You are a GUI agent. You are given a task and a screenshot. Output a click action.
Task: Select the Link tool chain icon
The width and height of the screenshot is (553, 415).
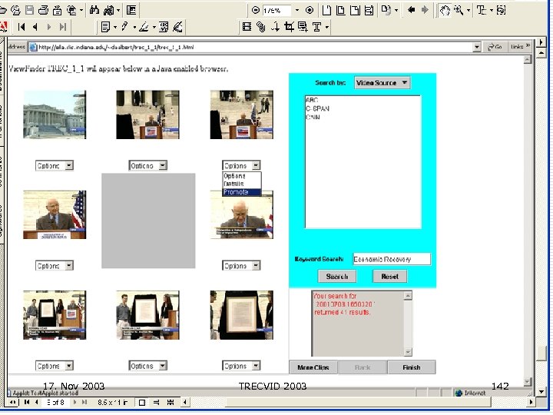coord(261,27)
